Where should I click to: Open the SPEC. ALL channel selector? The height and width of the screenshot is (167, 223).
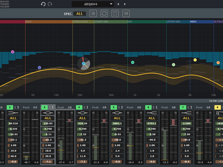pyautogui.click(x=80, y=14)
